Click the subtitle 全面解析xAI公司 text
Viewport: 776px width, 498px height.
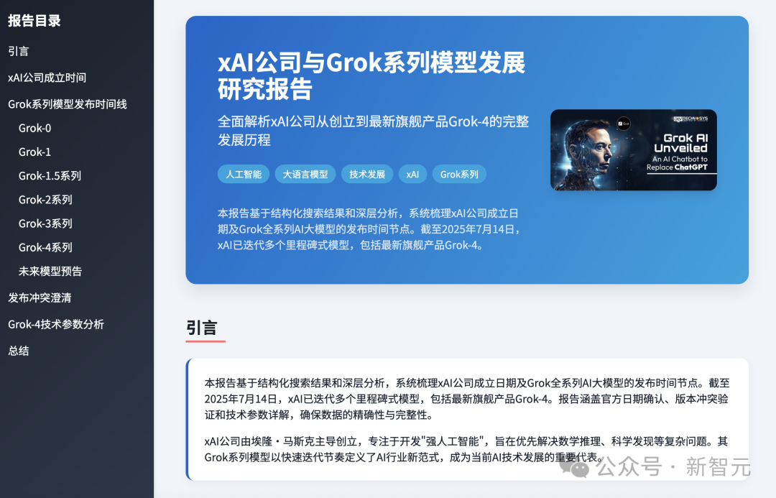click(x=374, y=131)
